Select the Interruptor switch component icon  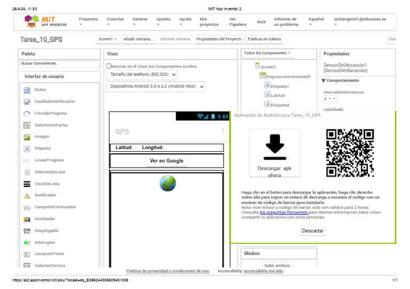click(27, 242)
